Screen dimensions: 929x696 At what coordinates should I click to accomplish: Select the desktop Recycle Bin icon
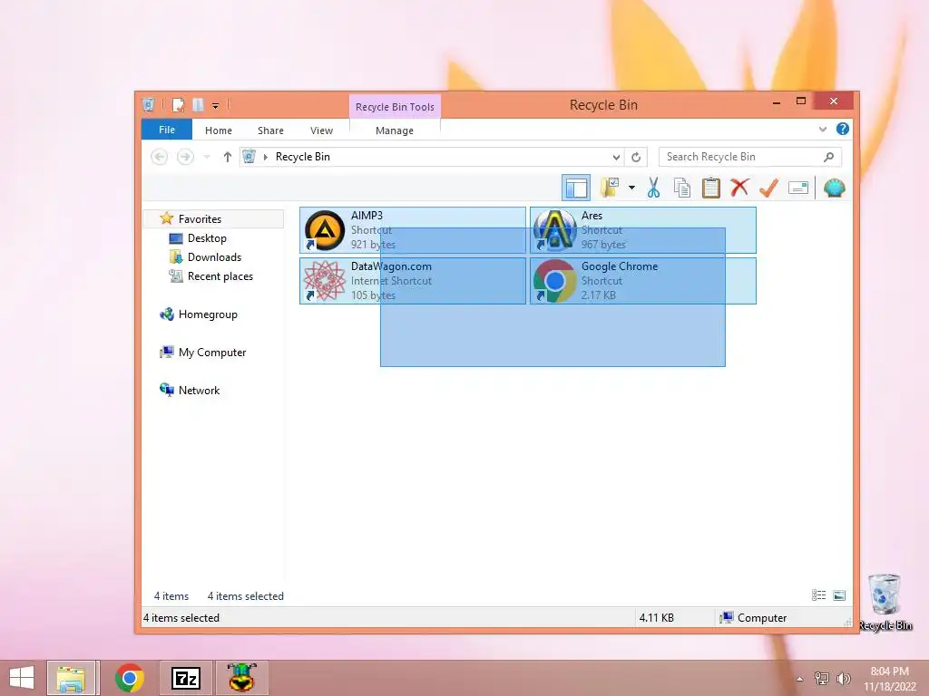pos(885,602)
